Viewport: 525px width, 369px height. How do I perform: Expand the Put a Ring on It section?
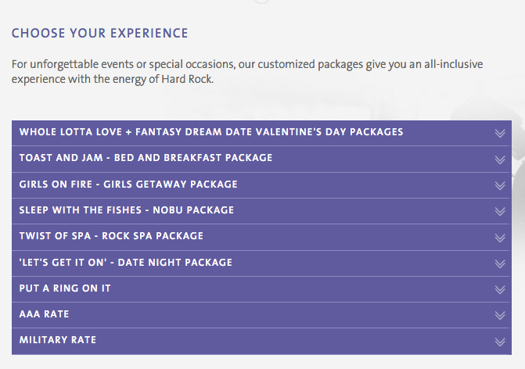[261, 289]
